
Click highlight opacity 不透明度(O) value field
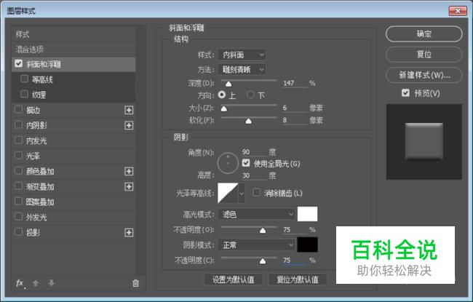point(295,229)
